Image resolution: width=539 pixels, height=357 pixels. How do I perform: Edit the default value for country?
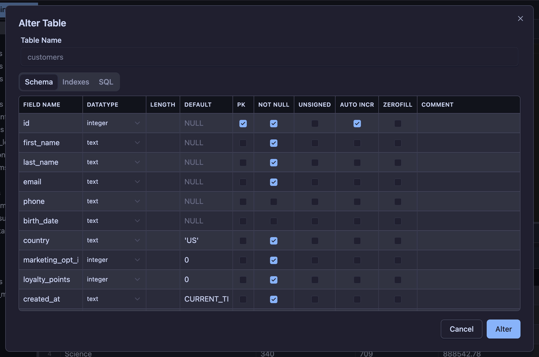(x=206, y=240)
